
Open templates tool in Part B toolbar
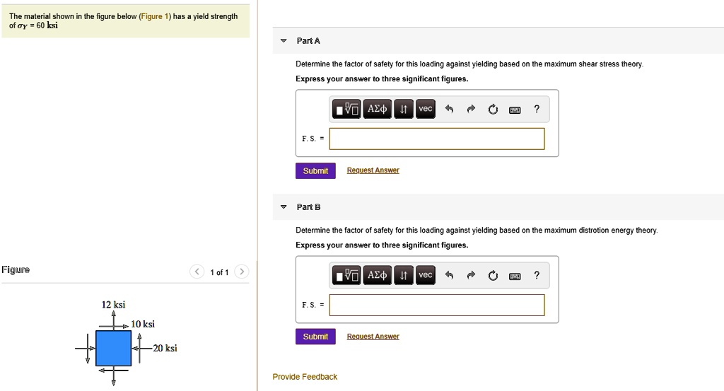346,275
